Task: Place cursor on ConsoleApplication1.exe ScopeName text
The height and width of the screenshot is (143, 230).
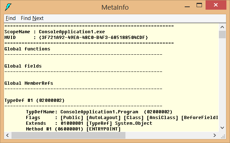Action: [72, 32]
